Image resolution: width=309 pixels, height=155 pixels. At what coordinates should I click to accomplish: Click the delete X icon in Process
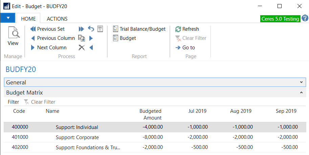[x=82, y=48]
